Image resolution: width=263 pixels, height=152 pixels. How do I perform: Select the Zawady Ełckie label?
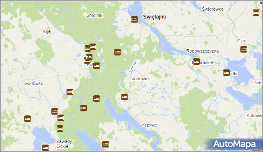[x=64, y=144]
